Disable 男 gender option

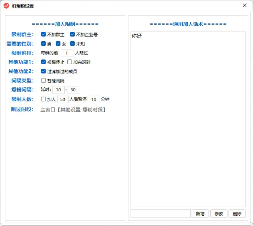[44, 44]
